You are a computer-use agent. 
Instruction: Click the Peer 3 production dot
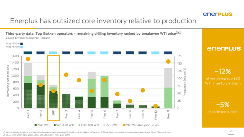coord(66,75)
